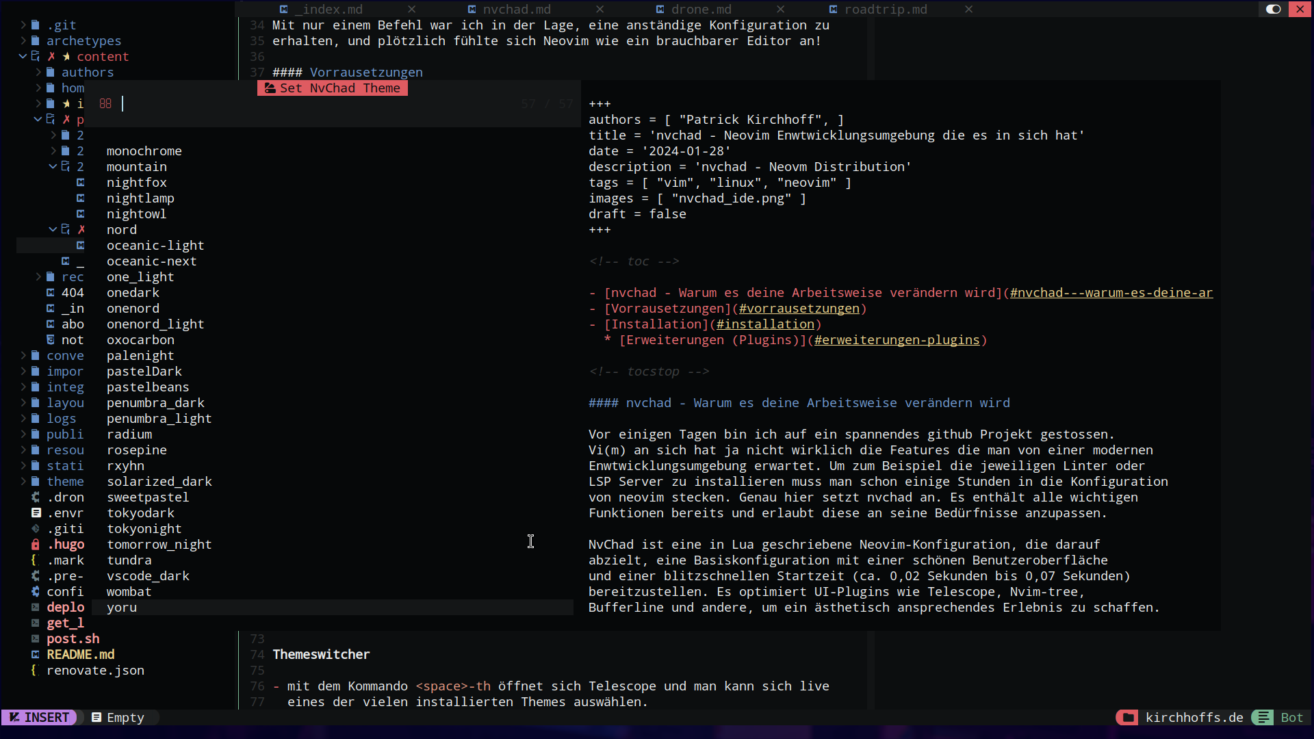
Task: Click the authors folder icon
Action: (x=51, y=72)
